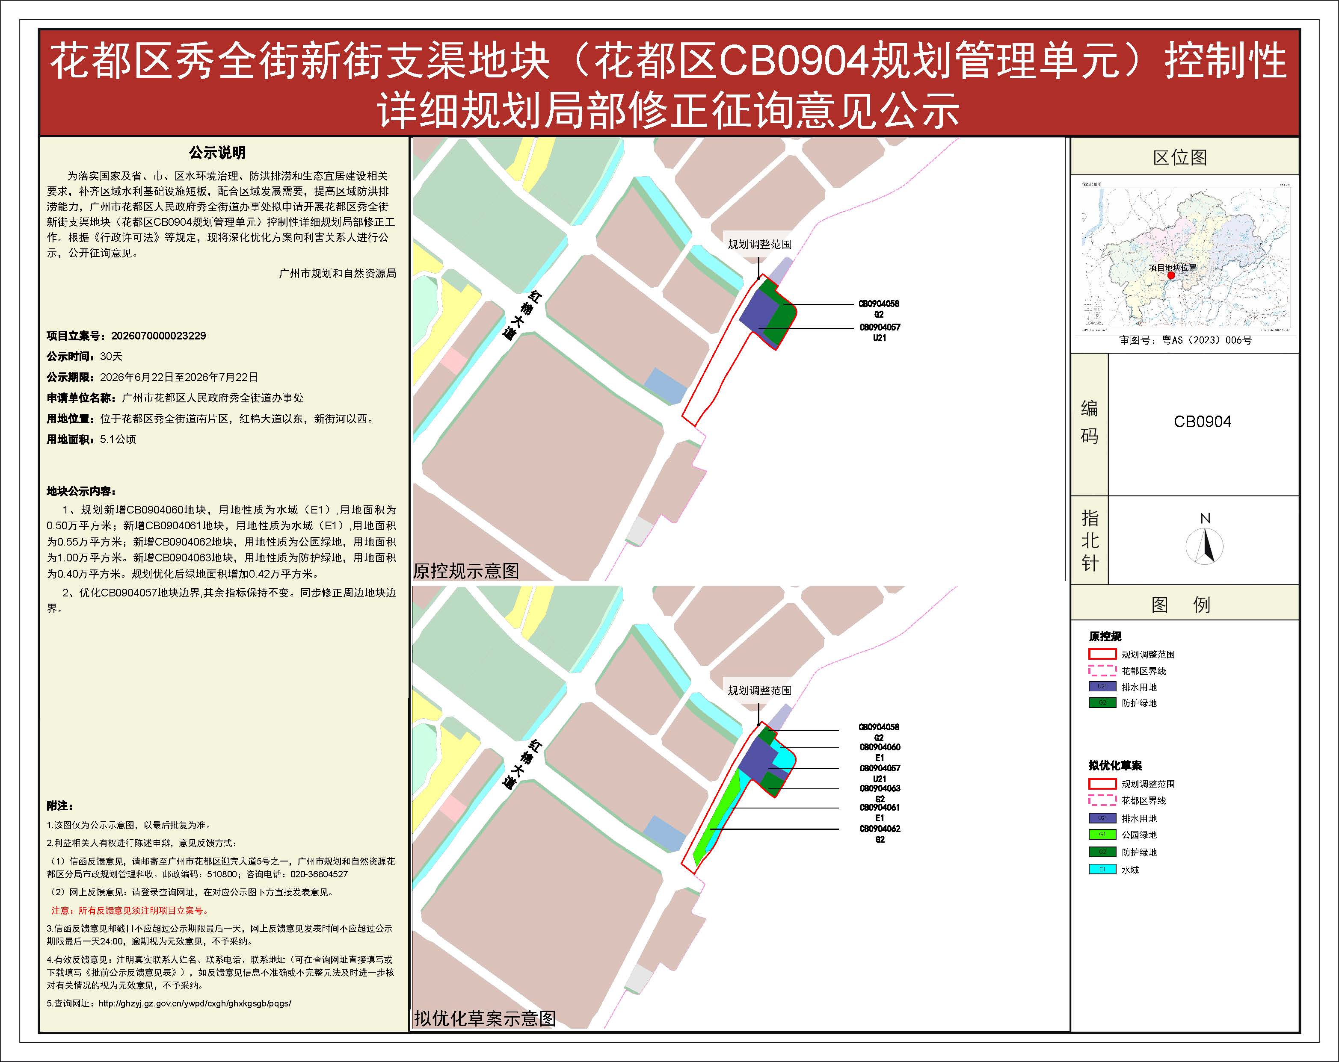Click the 原控规 legend section heading
The width and height of the screenshot is (1339, 1062).
[x=1105, y=636]
